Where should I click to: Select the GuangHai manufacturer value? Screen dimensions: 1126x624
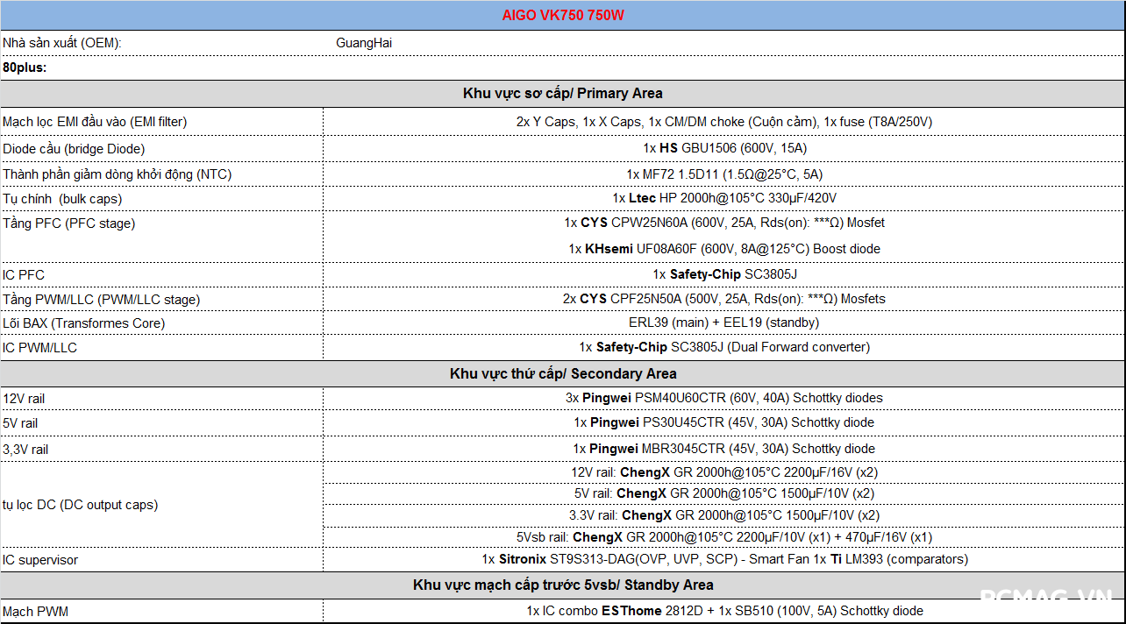click(364, 42)
